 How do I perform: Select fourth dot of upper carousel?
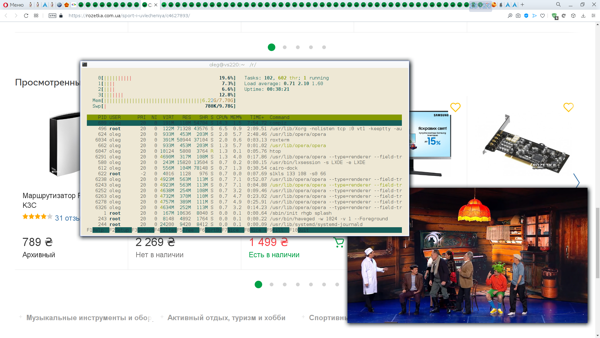tap(311, 47)
